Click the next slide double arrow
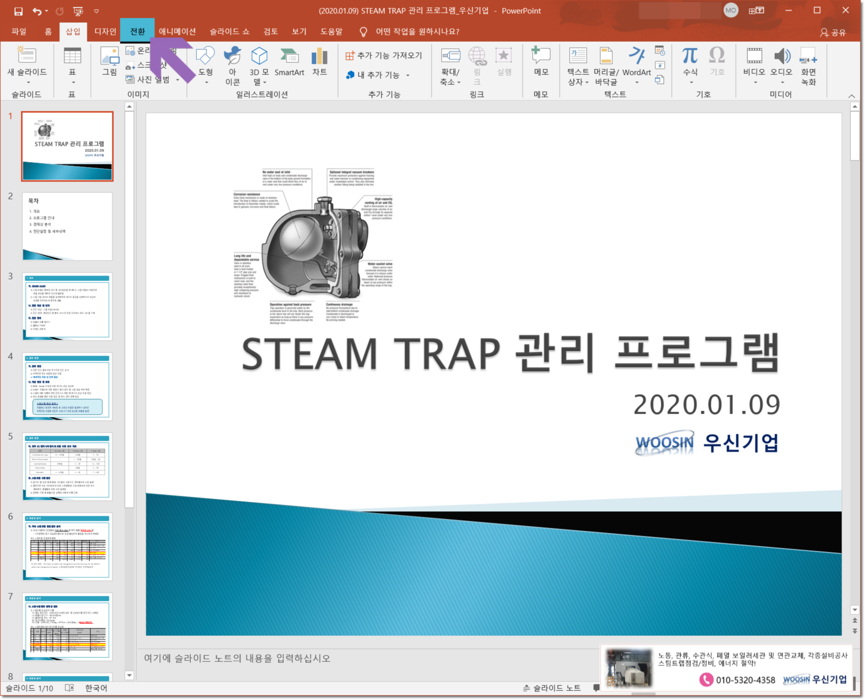This screenshot has width=865, height=700. click(x=855, y=631)
